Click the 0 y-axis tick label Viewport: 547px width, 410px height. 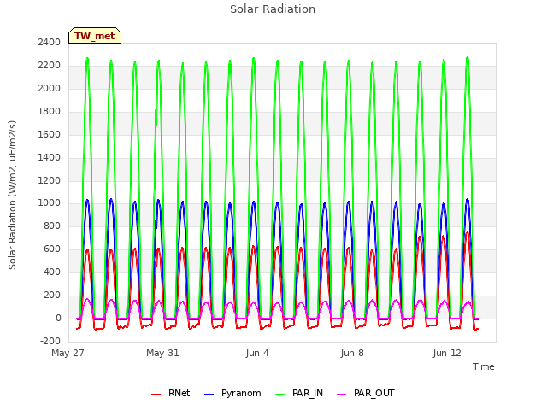58,318
